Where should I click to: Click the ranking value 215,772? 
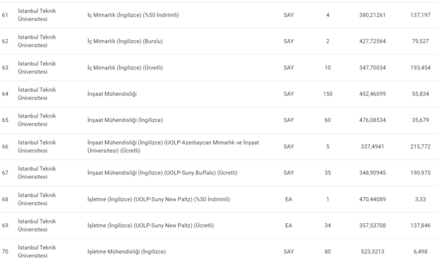[418, 146]
